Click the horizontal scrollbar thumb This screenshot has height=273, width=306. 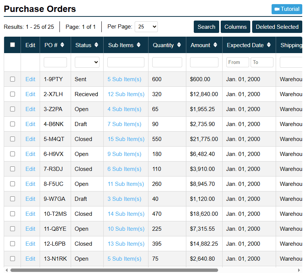(114, 270)
